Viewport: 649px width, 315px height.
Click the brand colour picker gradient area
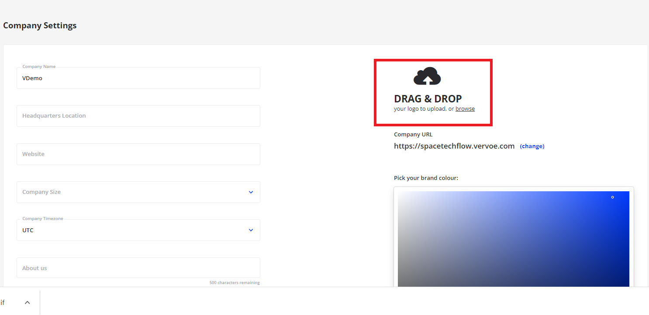[514, 239]
